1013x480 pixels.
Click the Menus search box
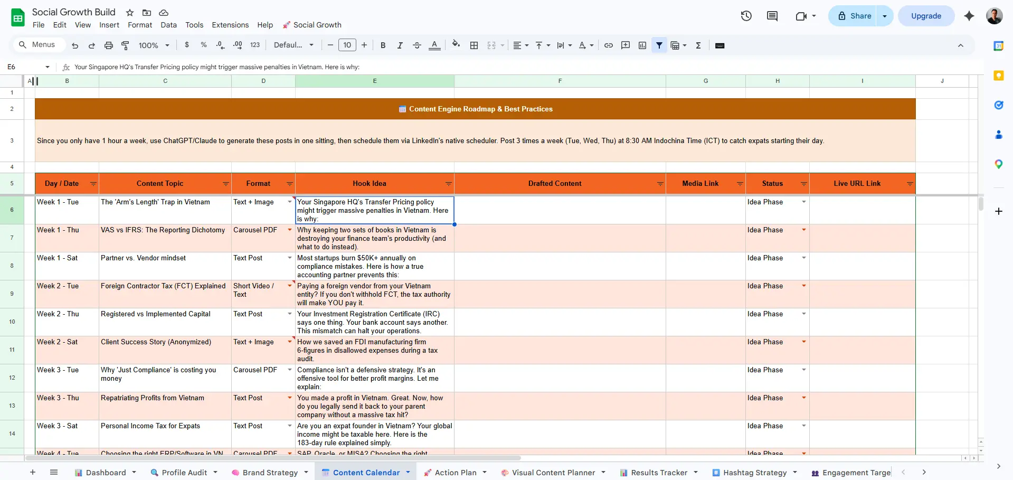(38, 45)
